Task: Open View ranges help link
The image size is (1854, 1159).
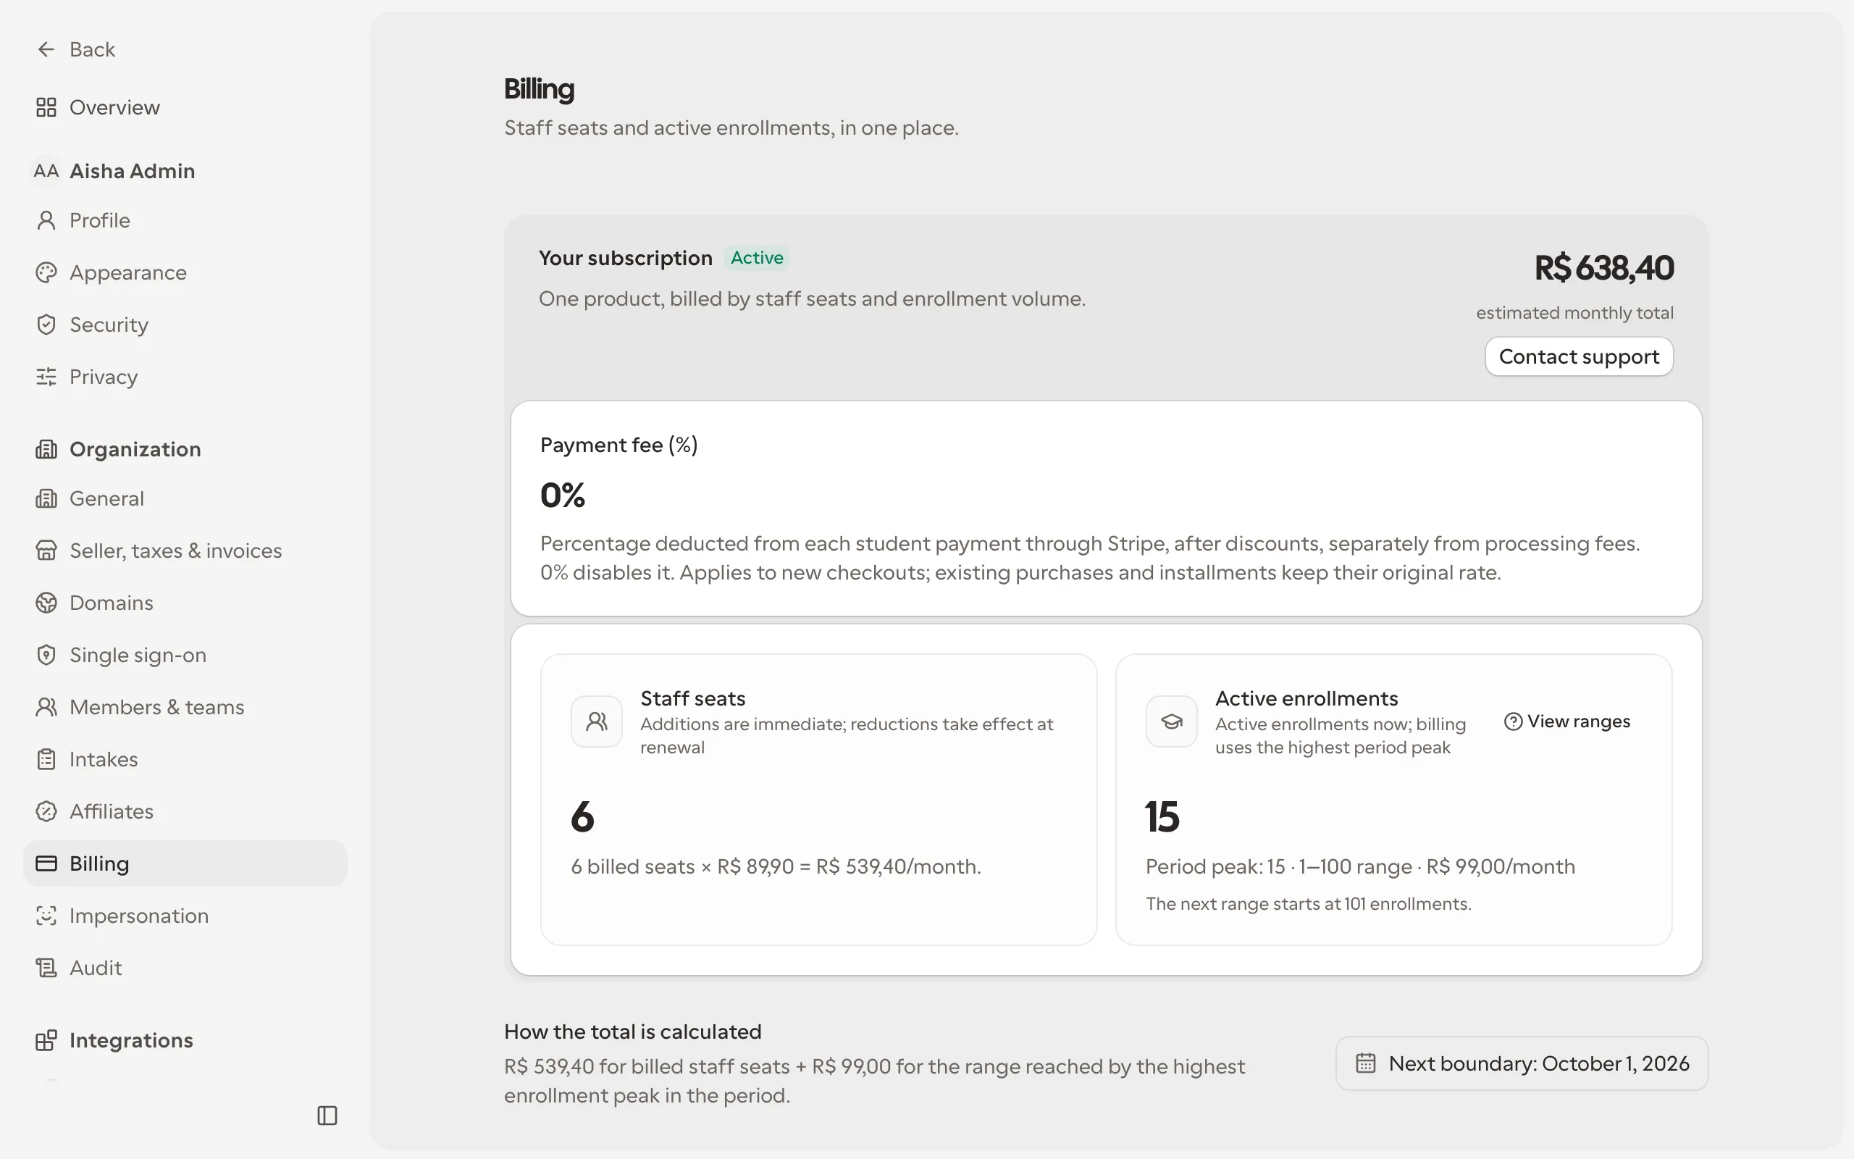Action: [x=1566, y=721]
